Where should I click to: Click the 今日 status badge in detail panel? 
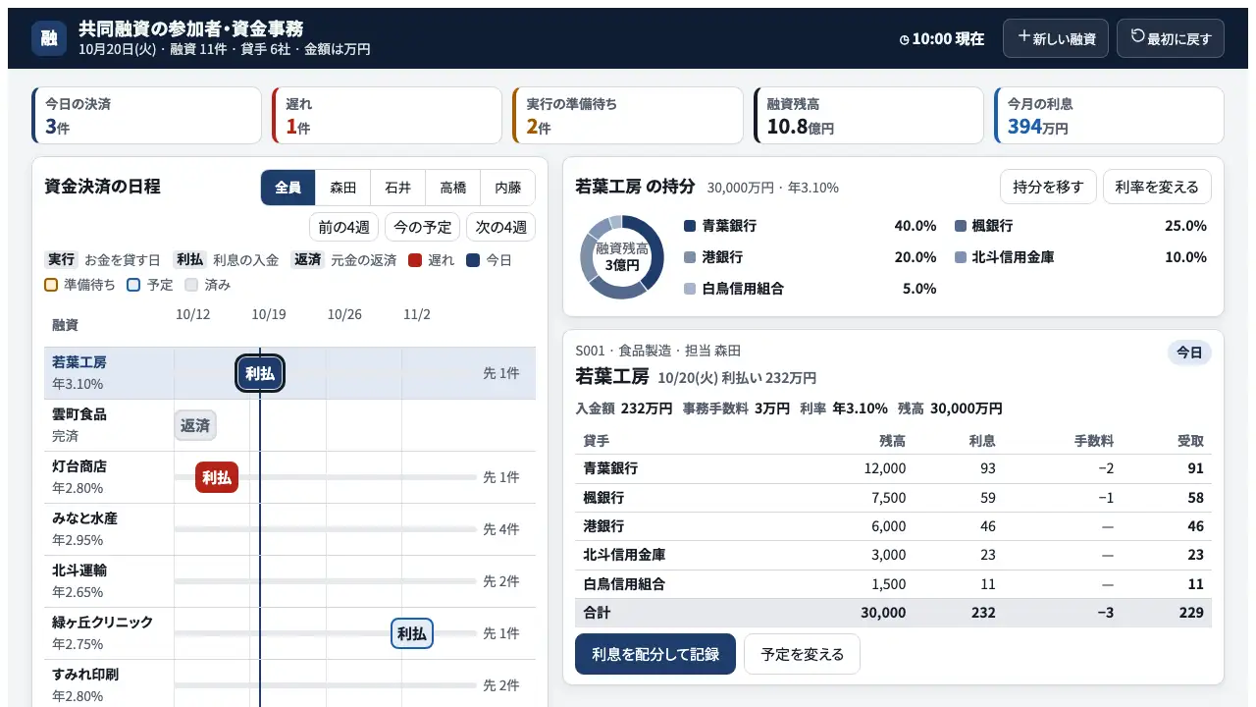pos(1189,353)
